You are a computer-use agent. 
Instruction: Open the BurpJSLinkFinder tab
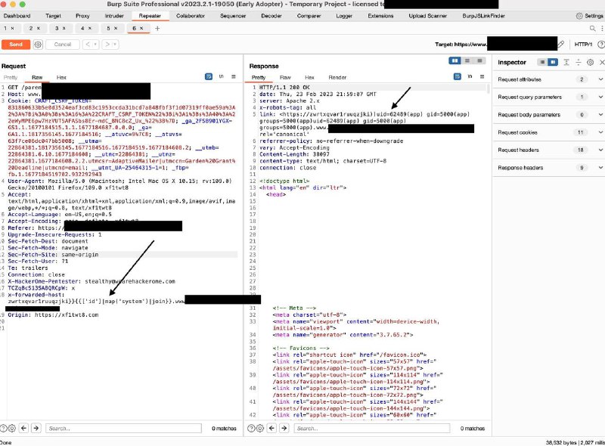pos(483,16)
